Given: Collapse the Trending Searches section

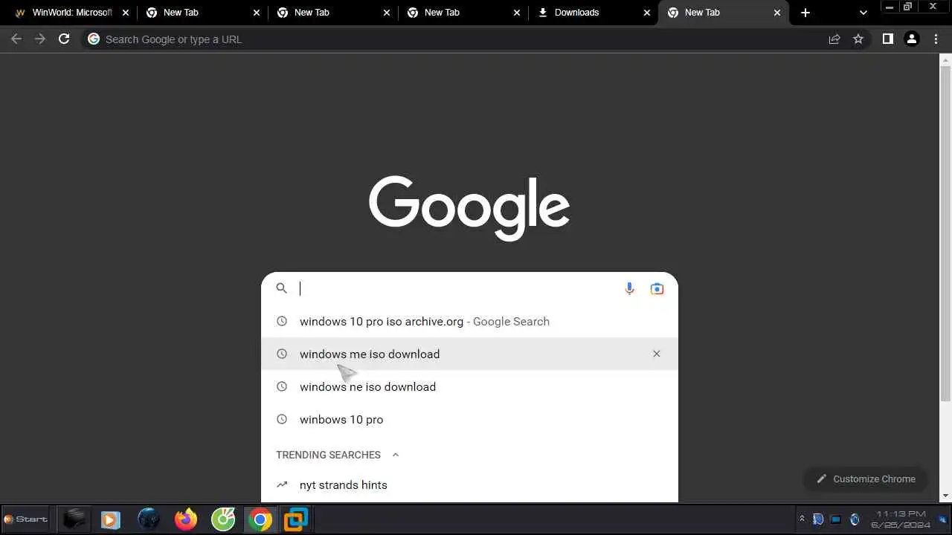Looking at the screenshot, I should click(x=396, y=455).
